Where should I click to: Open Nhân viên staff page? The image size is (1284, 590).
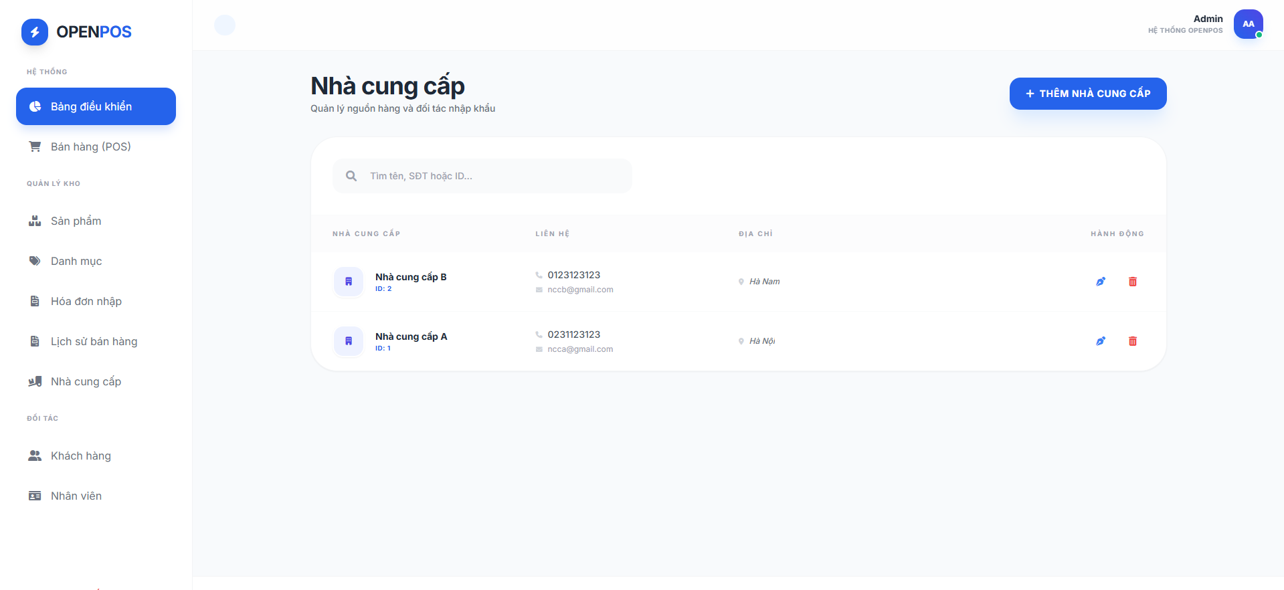(96, 496)
